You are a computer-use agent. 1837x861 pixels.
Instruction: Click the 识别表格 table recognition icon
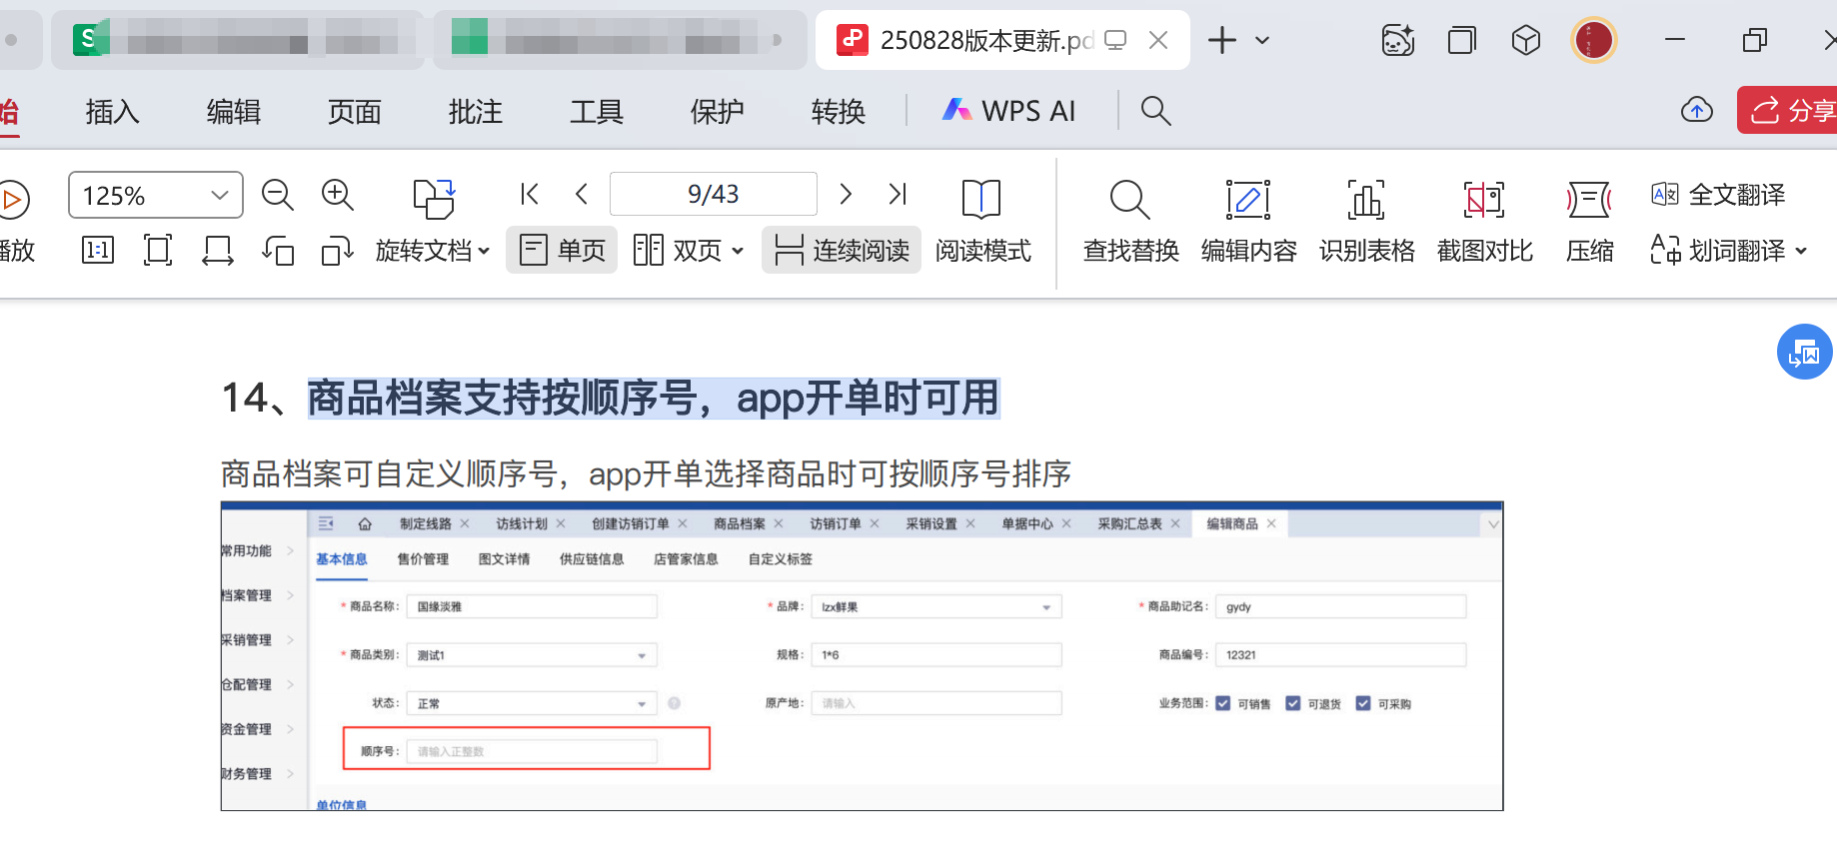point(1366,222)
